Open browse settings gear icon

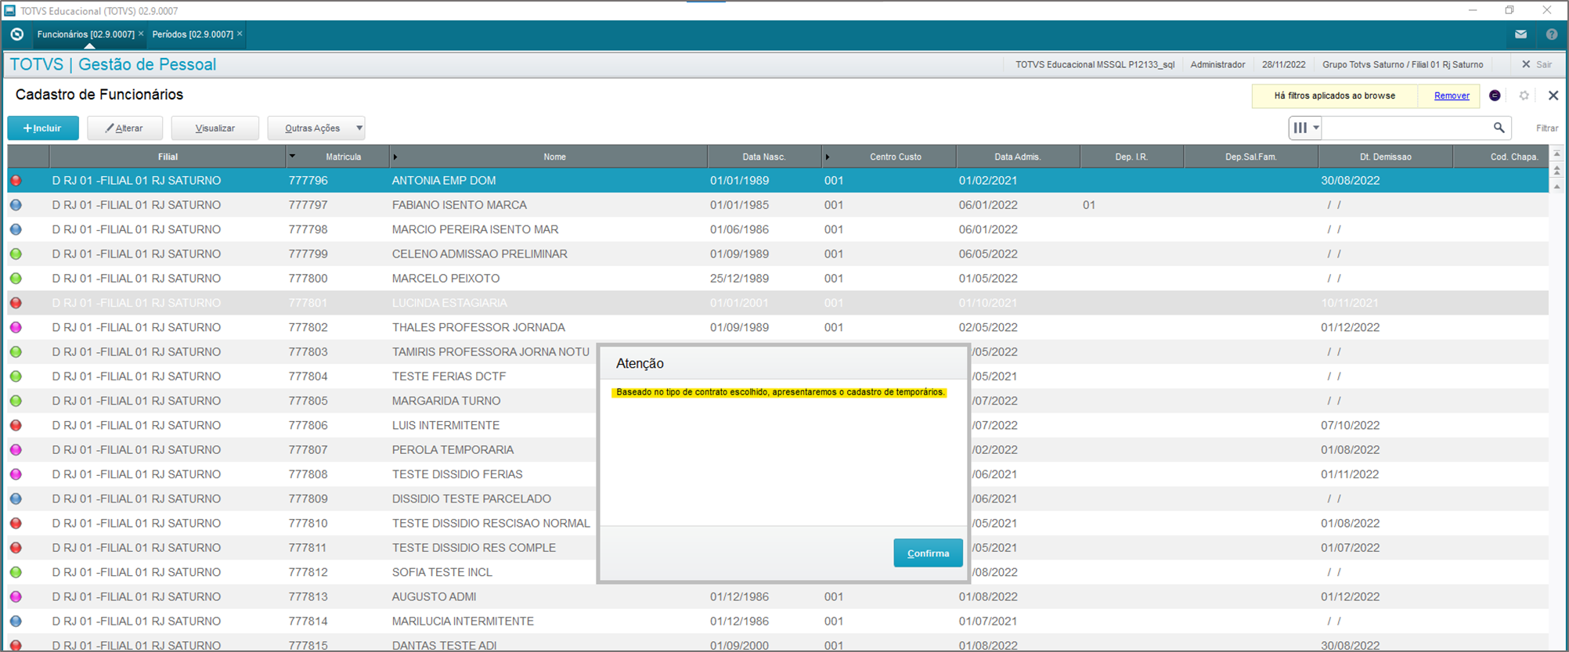[x=1524, y=95]
